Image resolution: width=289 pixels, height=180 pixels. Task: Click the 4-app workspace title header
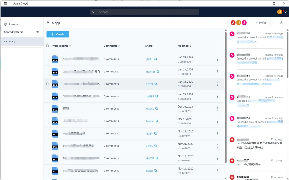click(56, 23)
